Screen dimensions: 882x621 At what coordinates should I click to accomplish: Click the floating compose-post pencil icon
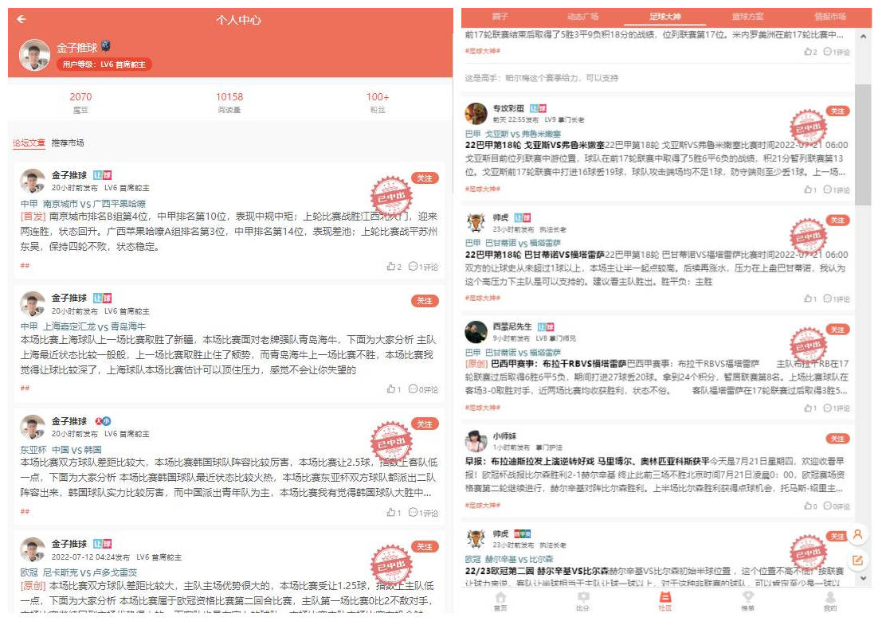click(857, 560)
